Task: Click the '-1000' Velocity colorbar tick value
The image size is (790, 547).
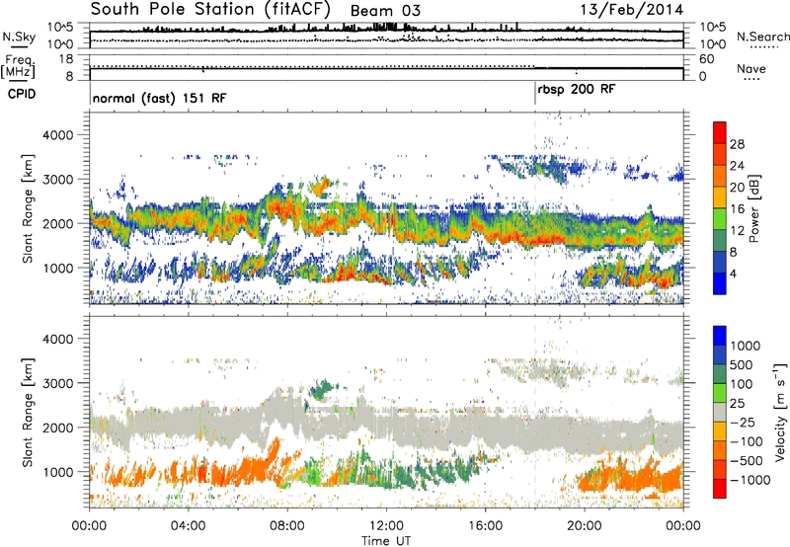Action: click(750, 480)
